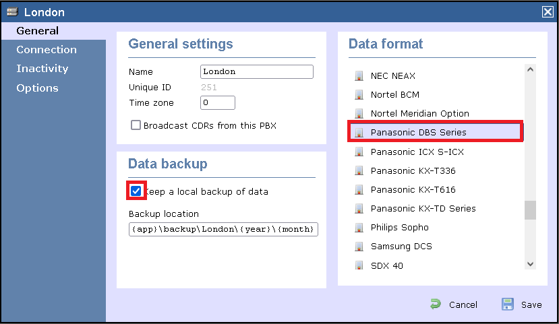Click the Samsung DCS format icon
559x324 pixels.
[359, 247]
